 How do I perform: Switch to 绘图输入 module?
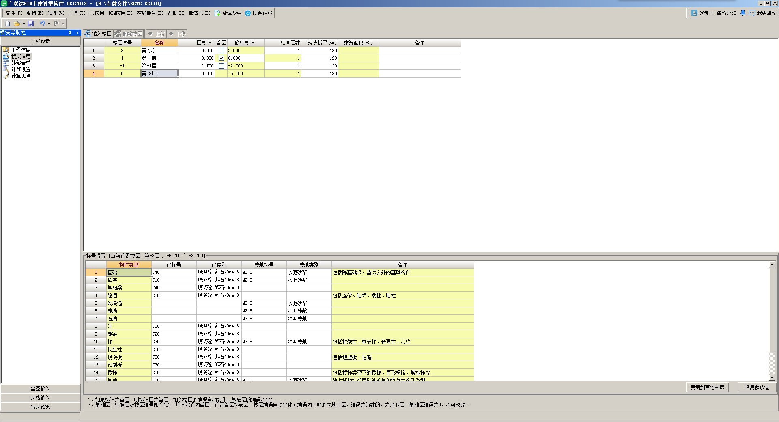[40, 389]
